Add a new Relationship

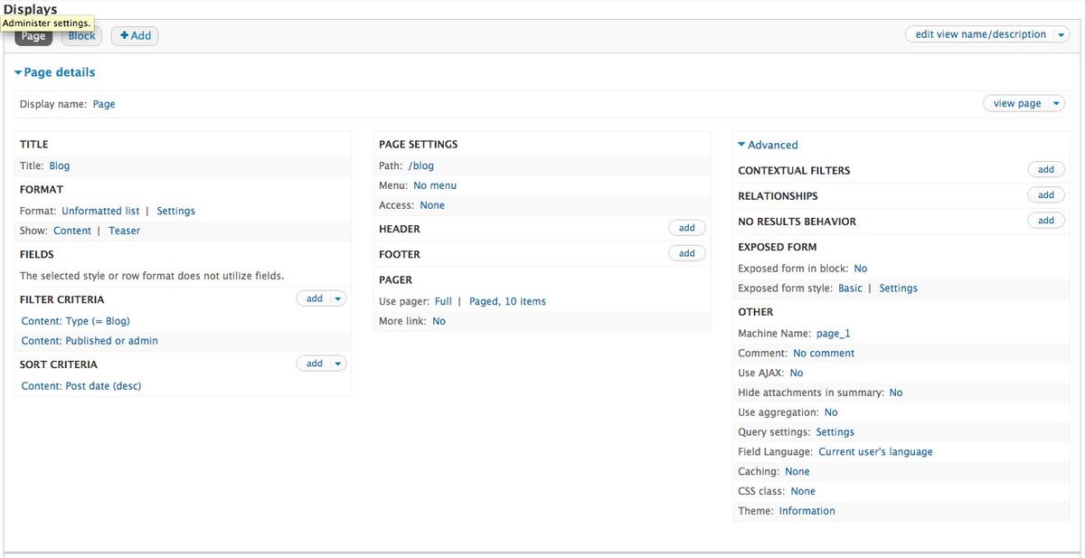[1045, 194]
